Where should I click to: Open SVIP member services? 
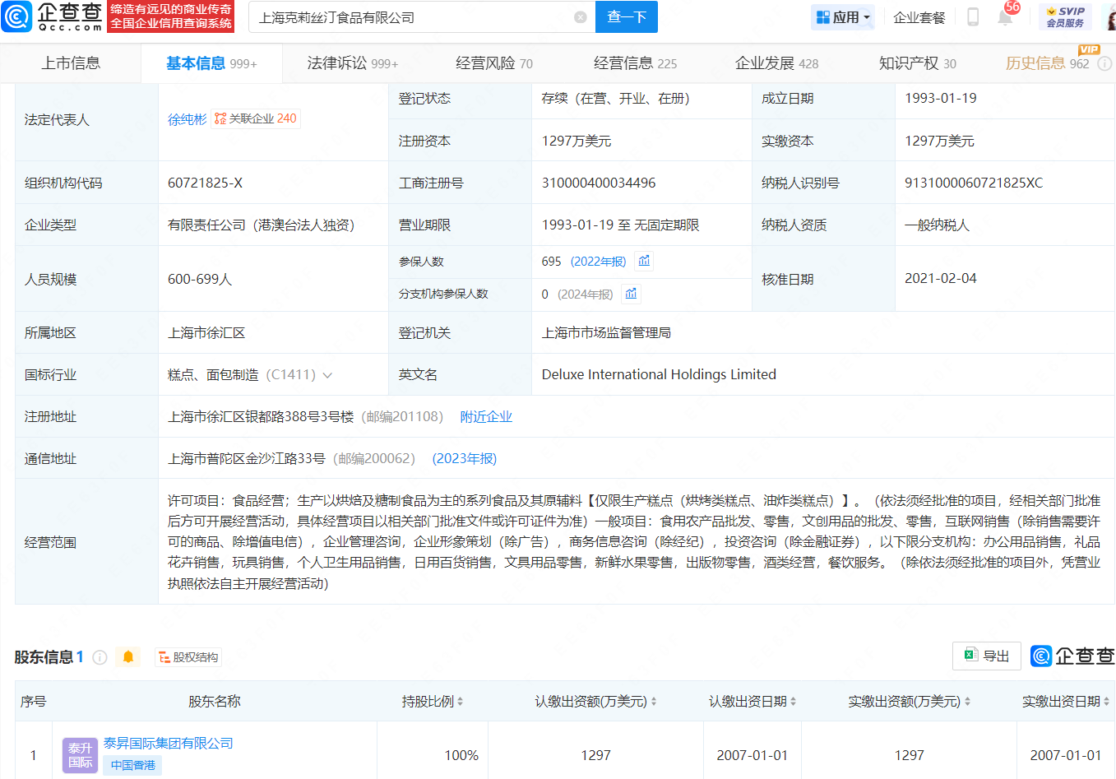coord(1066,17)
